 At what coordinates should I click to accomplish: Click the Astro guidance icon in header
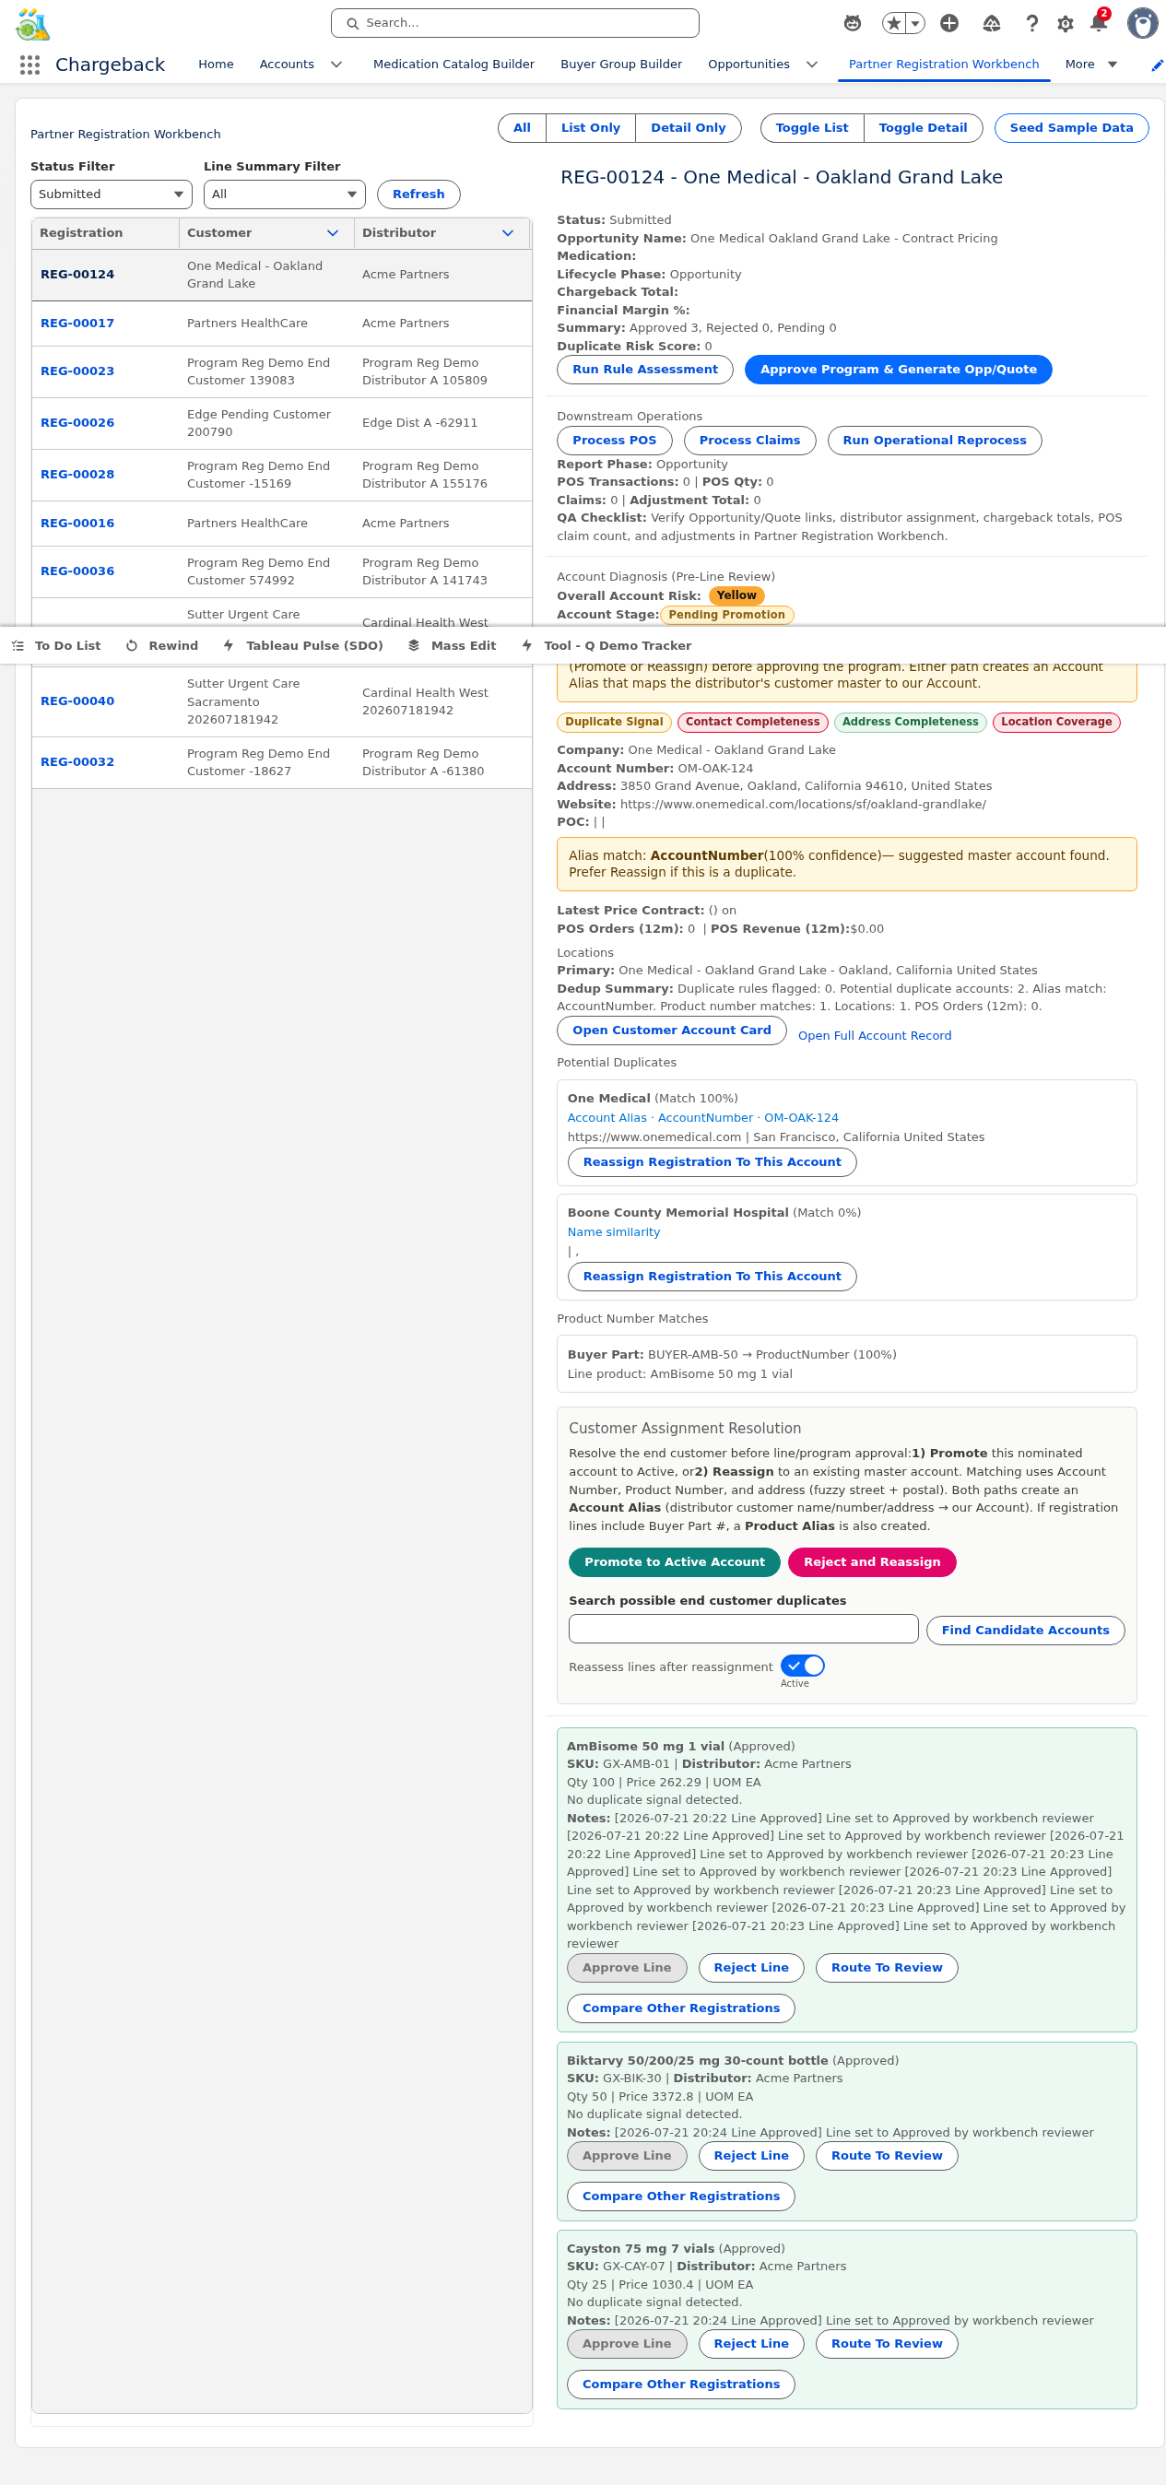coord(853,23)
